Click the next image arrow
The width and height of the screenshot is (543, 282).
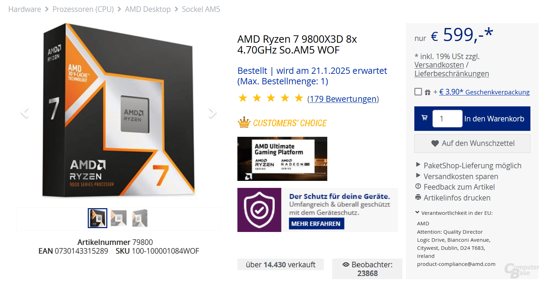point(213,113)
